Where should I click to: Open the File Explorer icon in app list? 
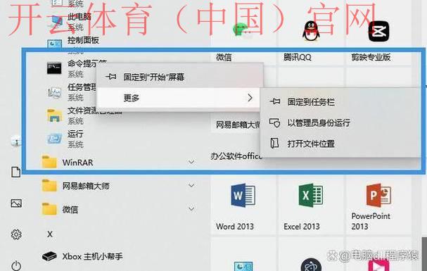(54, 115)
